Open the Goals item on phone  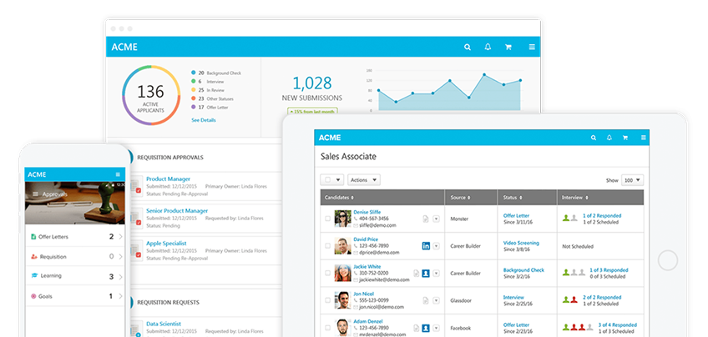75,296
